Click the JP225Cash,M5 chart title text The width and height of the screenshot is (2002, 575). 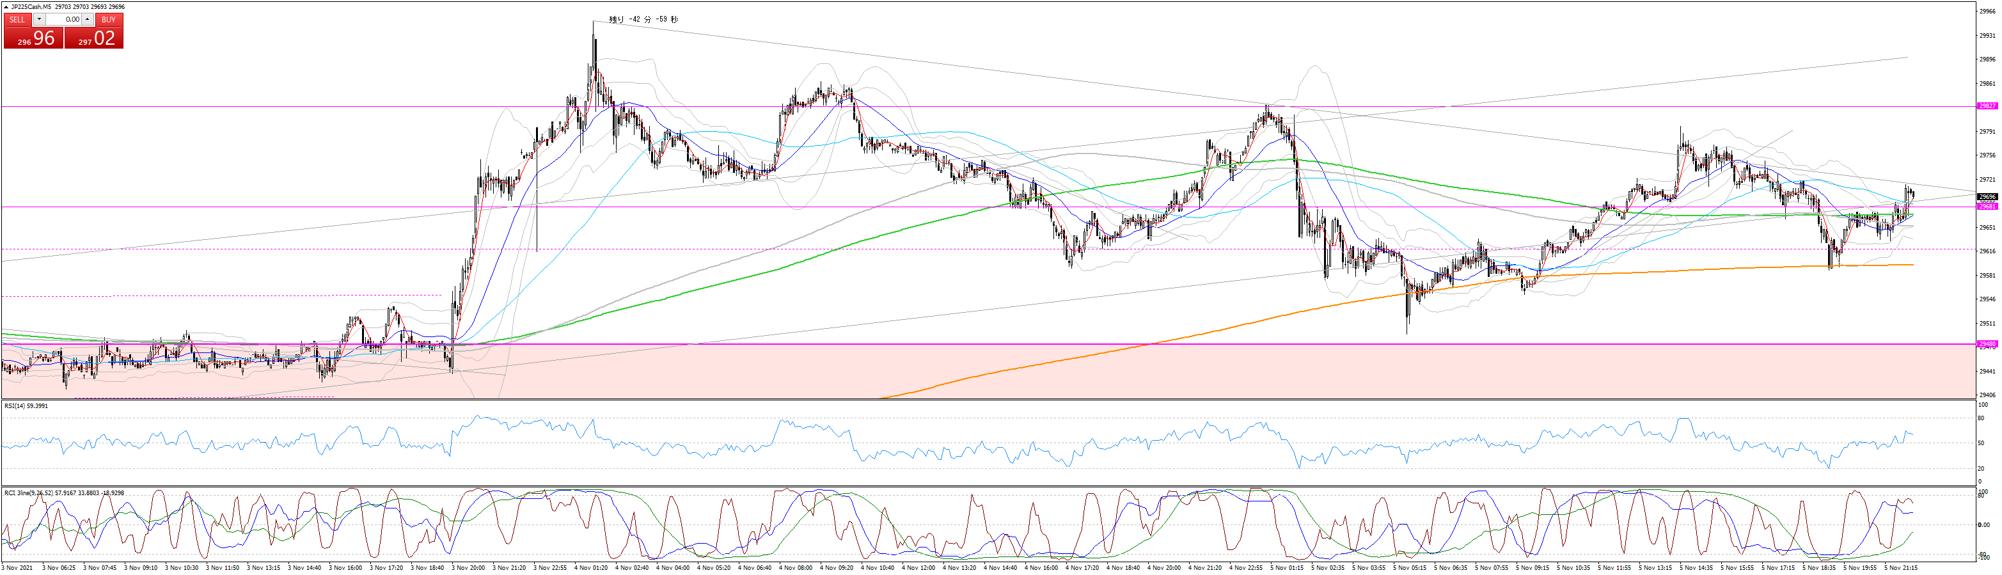pos(31,7)
